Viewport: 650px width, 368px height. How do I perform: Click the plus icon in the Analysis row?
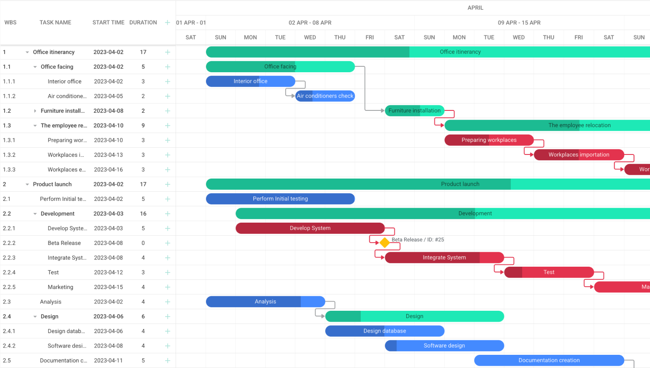(x=167, y=302)
